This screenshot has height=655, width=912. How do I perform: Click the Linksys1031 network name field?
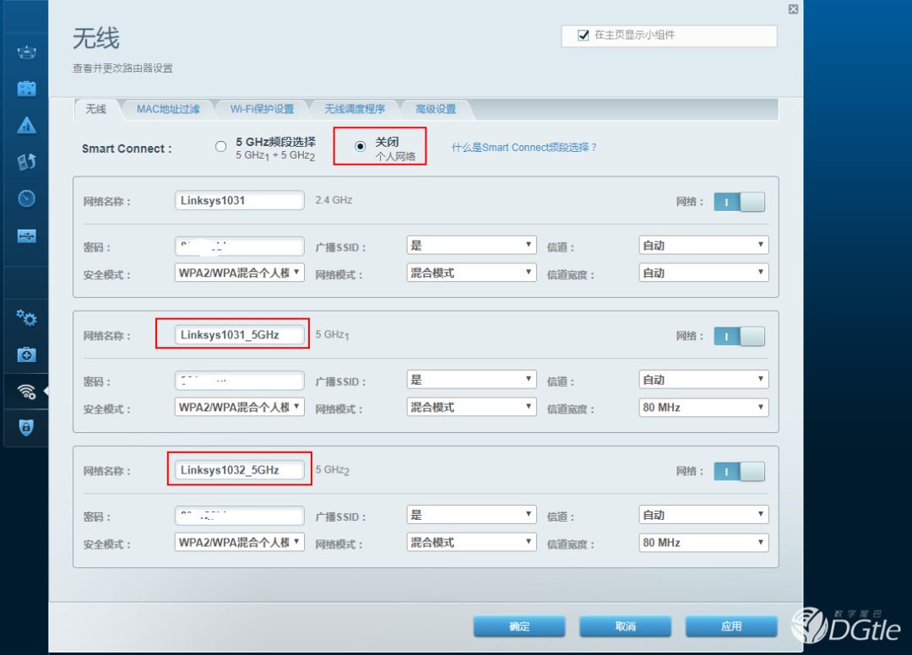240,200
